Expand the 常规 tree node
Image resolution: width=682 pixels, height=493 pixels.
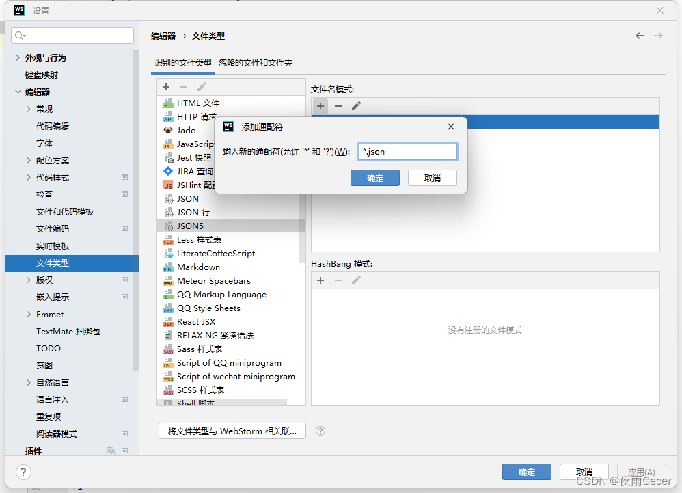coord(29,109)
